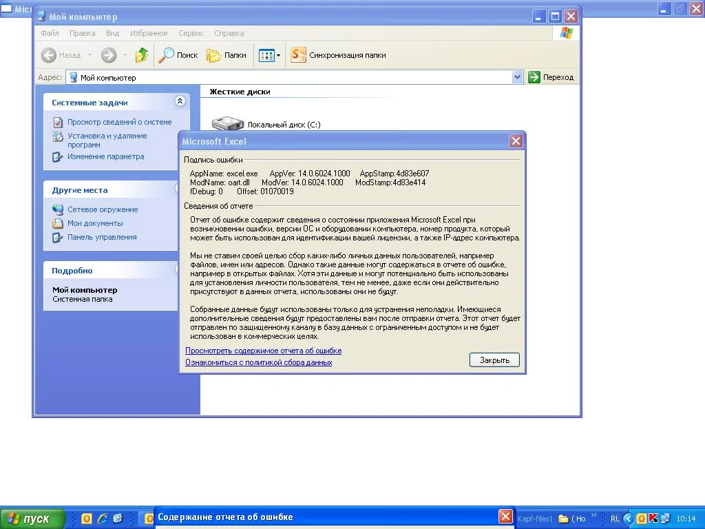705x529 pixels.
Task: Open the Back button history dropdown arrow
Action: click(90, 55)
